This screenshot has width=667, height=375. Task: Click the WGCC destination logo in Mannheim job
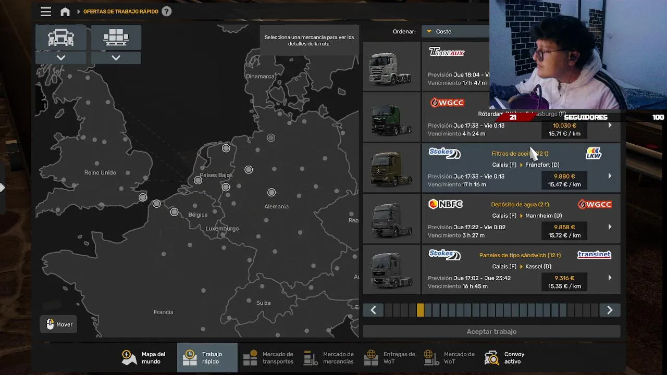595,204
